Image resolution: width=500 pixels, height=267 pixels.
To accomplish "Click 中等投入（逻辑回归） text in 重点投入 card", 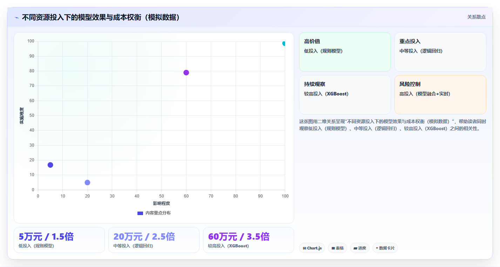I will [x=421, y=51].
